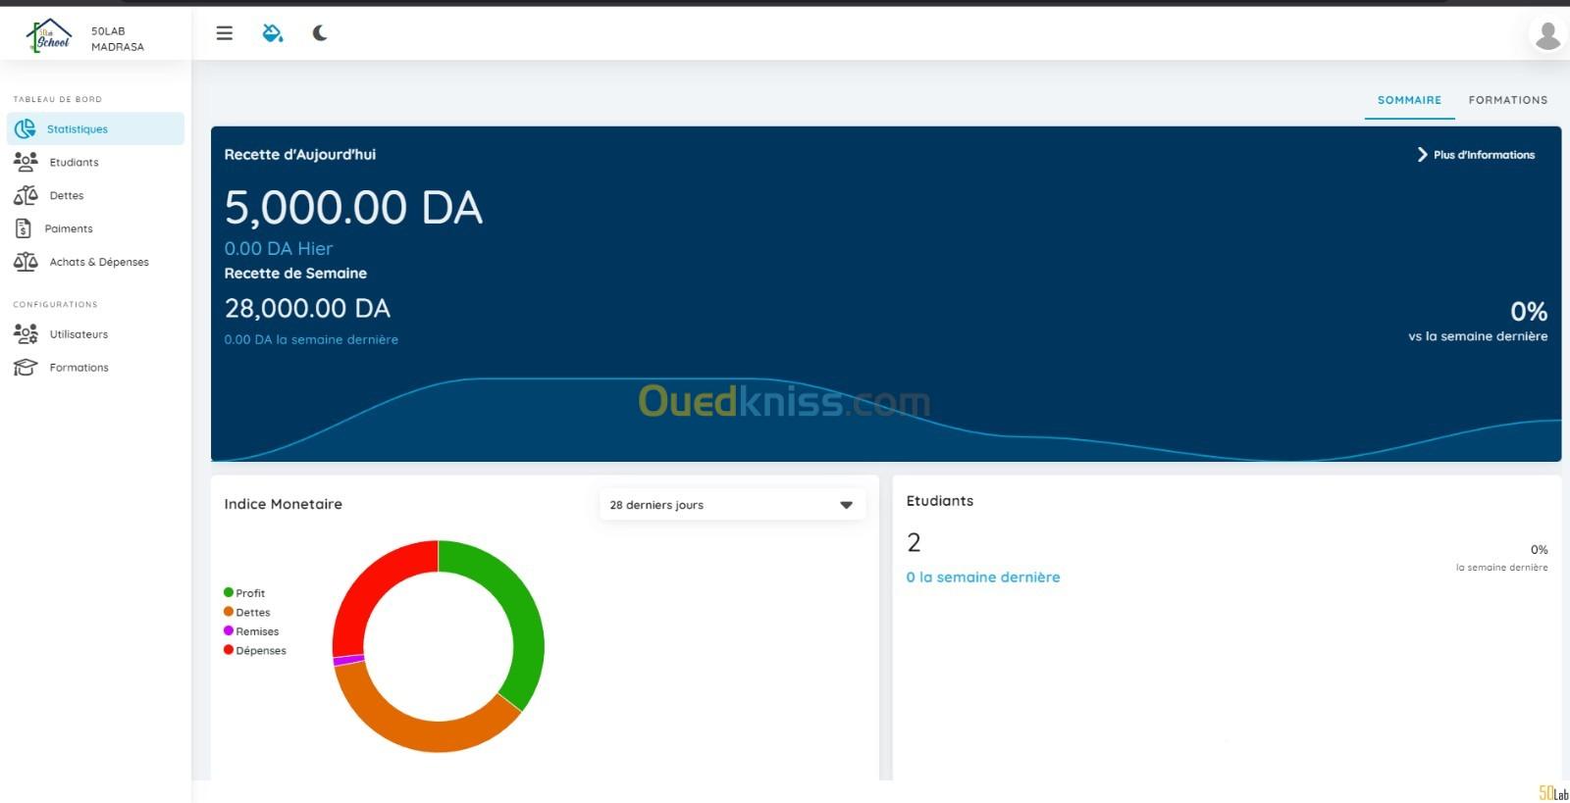Image resolution: width=1570 pixels, height=803 pixels.
Task: Click the Utilisateurs users gear icon
Action: coord(26,334)
